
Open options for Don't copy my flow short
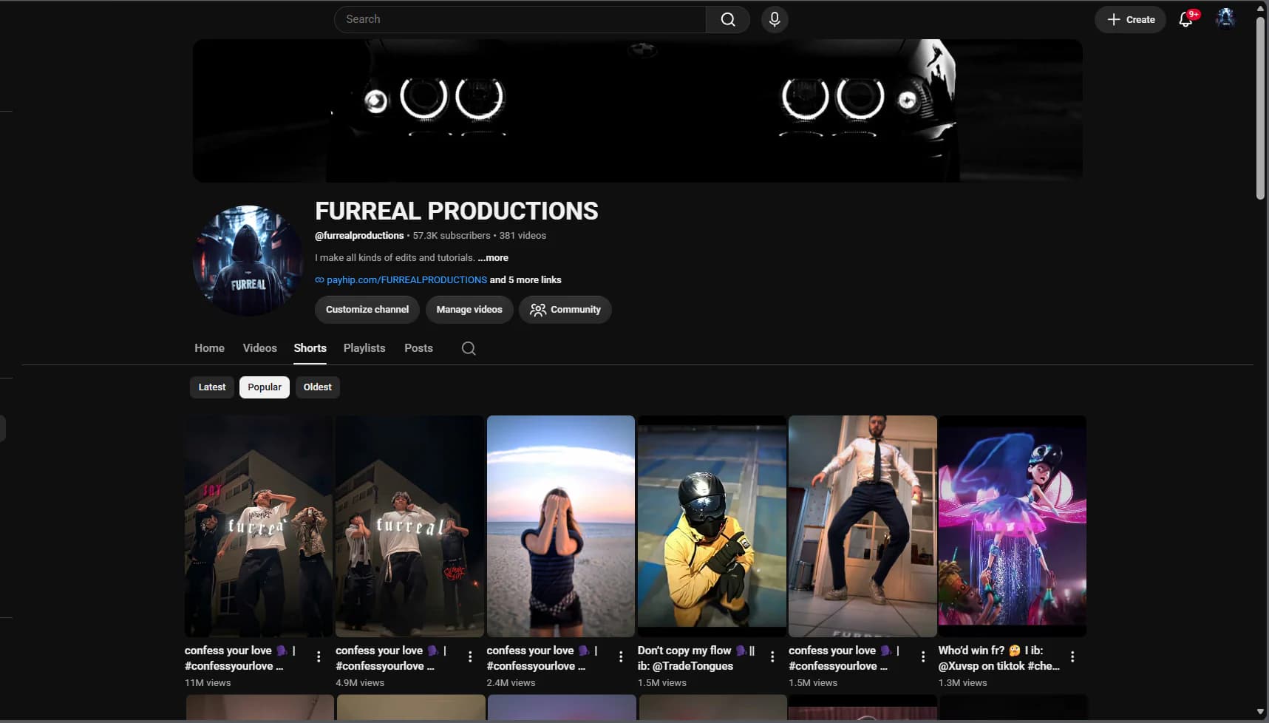click(x=772, y=656)
